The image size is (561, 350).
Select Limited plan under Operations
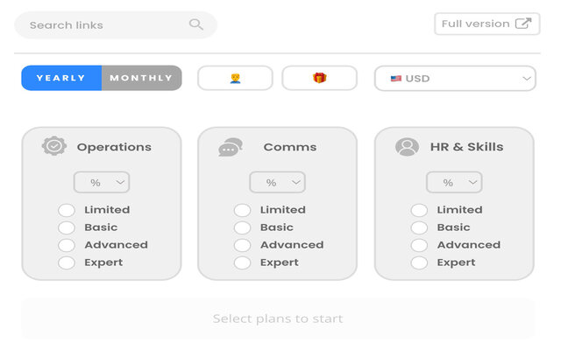click(x=67, y=210)
